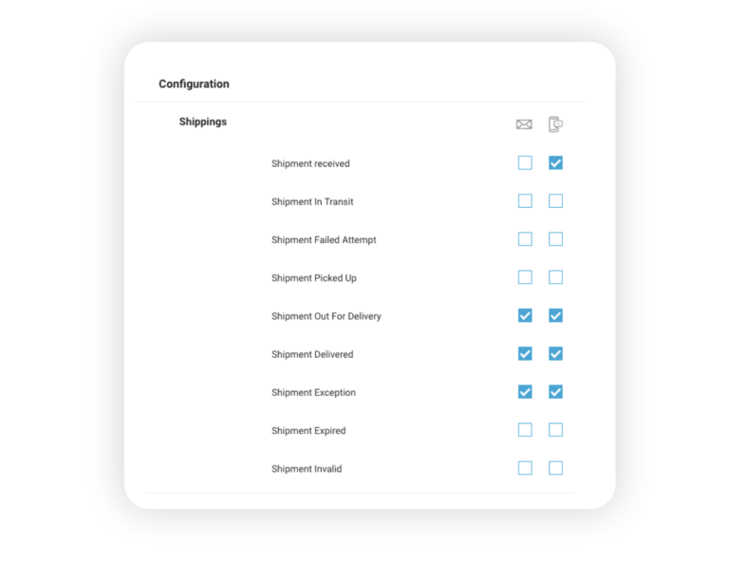The image size is (729, 561).
Task: Enable SMS for Shipment Expired
Action: (x=555, y=430)
